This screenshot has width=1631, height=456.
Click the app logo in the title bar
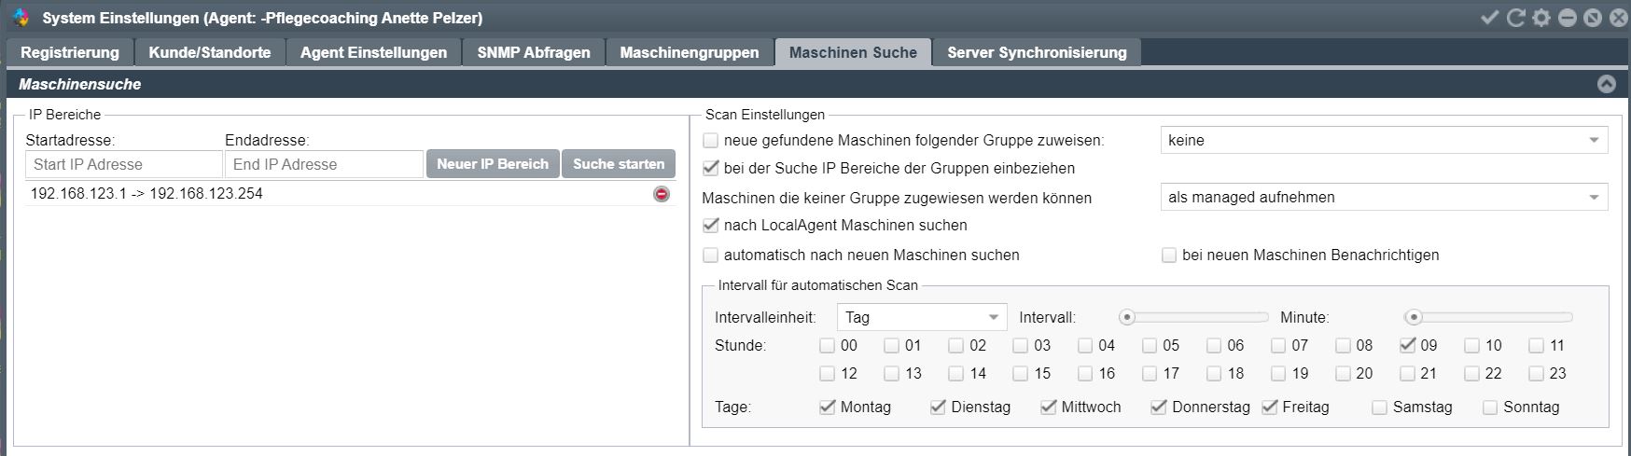point(21,18)
